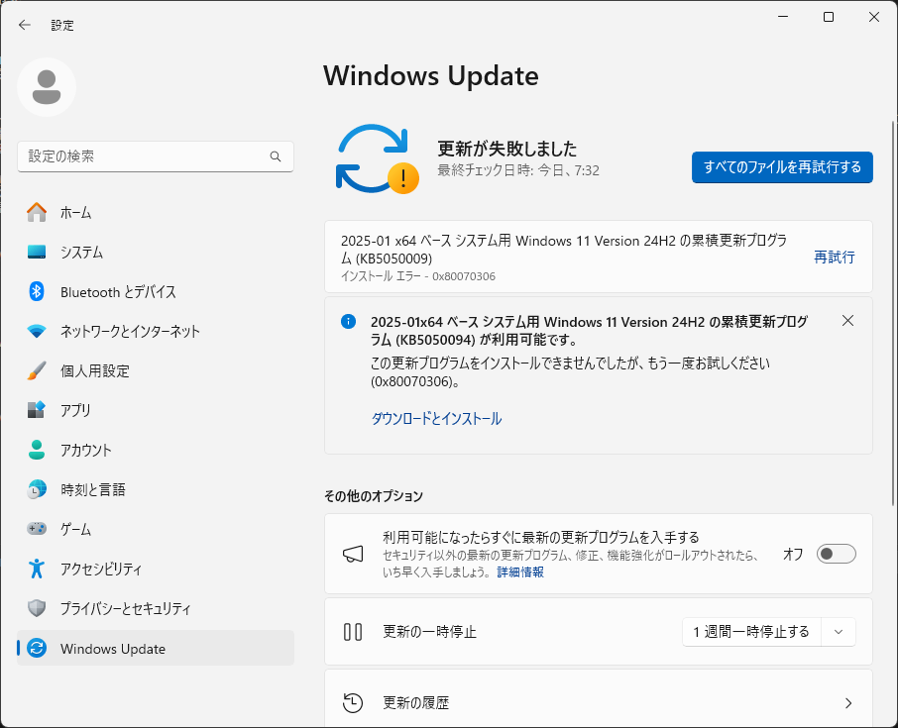Screen dimensions: 898x728
Task: Open 個人用設定 page
Action: (156, 370)
